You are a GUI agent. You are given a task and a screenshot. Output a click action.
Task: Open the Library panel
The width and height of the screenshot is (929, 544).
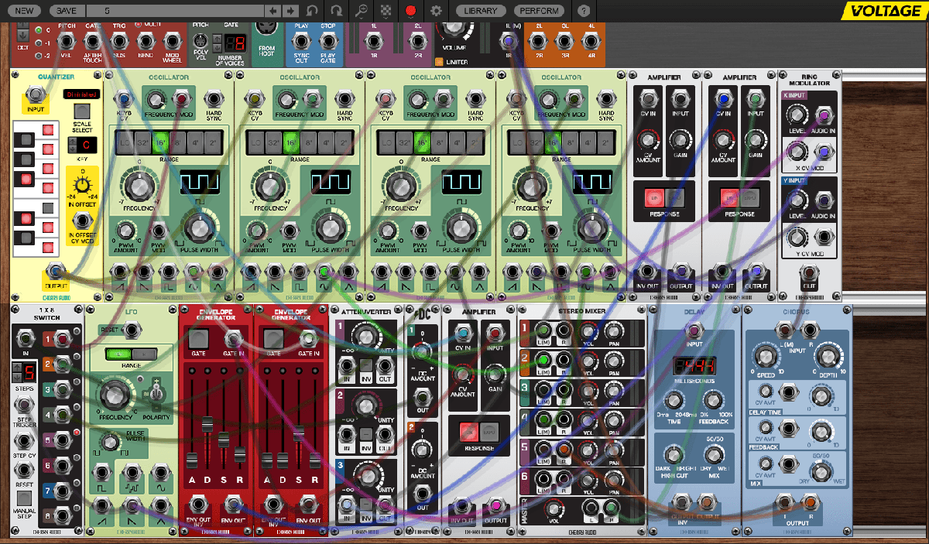click(482, 12)
